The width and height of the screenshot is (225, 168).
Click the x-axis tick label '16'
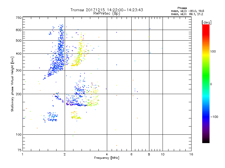pos(191,154)
